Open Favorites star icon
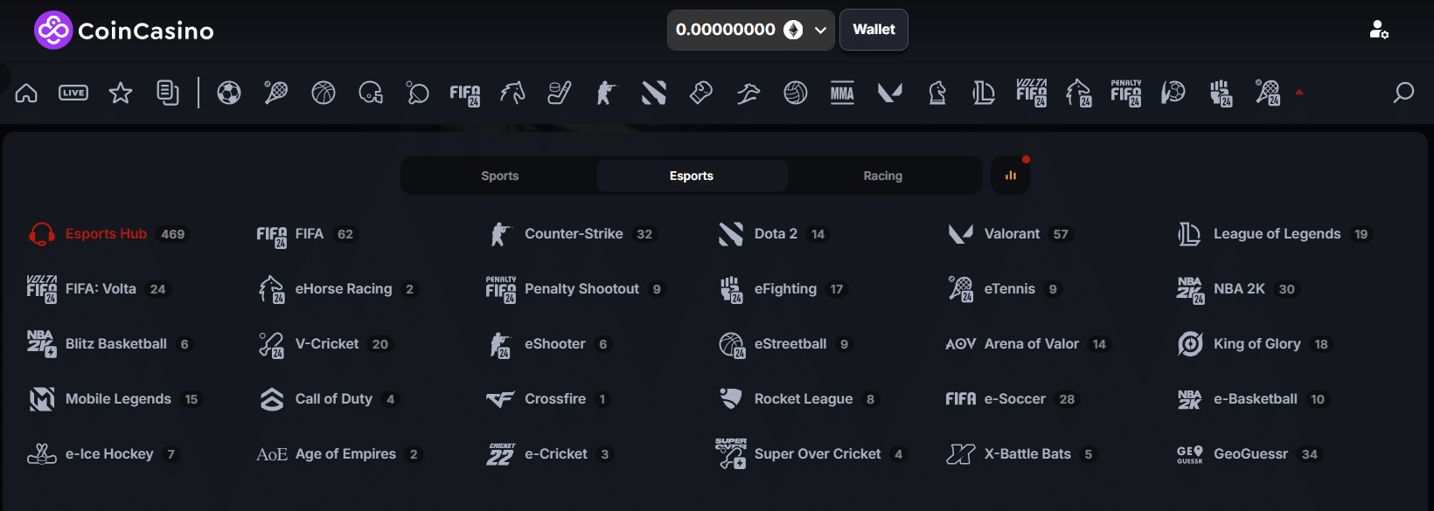1434x511 pixels. coord(121,93)
